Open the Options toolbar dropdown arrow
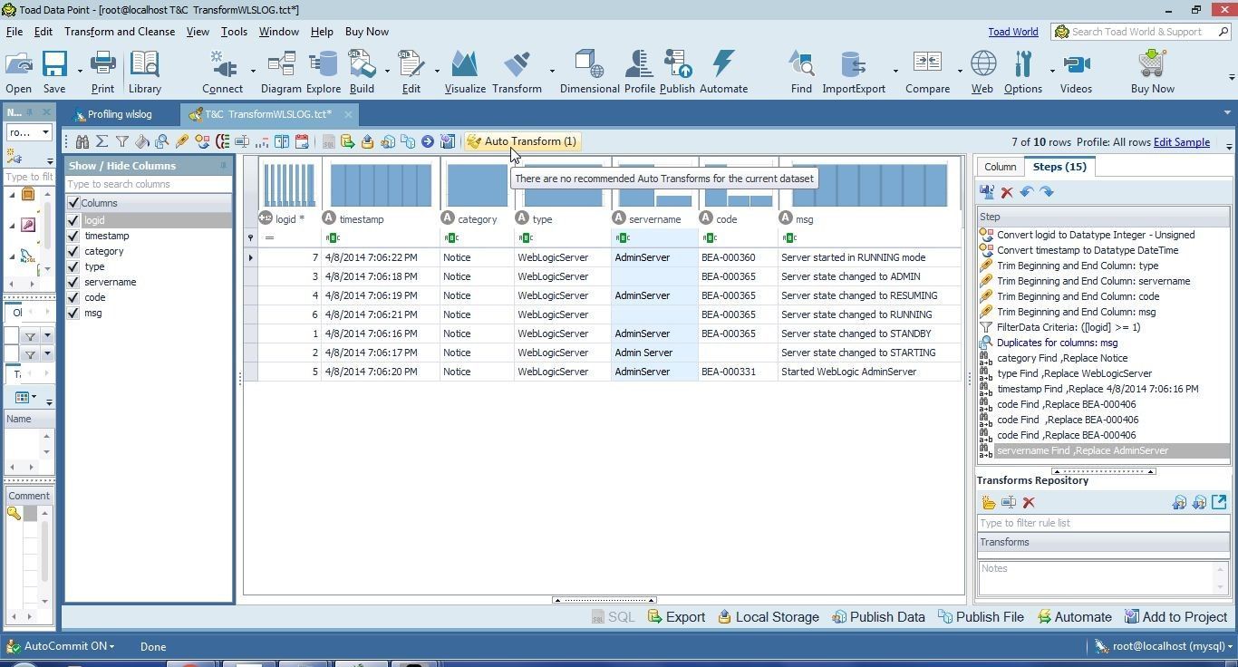 1052,71
